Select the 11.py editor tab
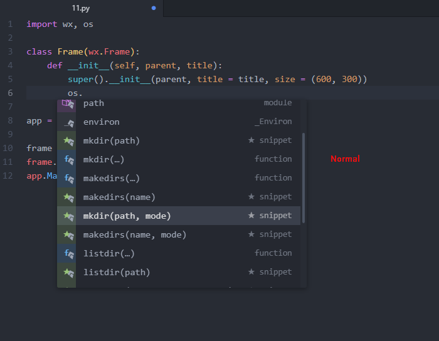This screenshot has height=341, width=439. coord(81,8)
